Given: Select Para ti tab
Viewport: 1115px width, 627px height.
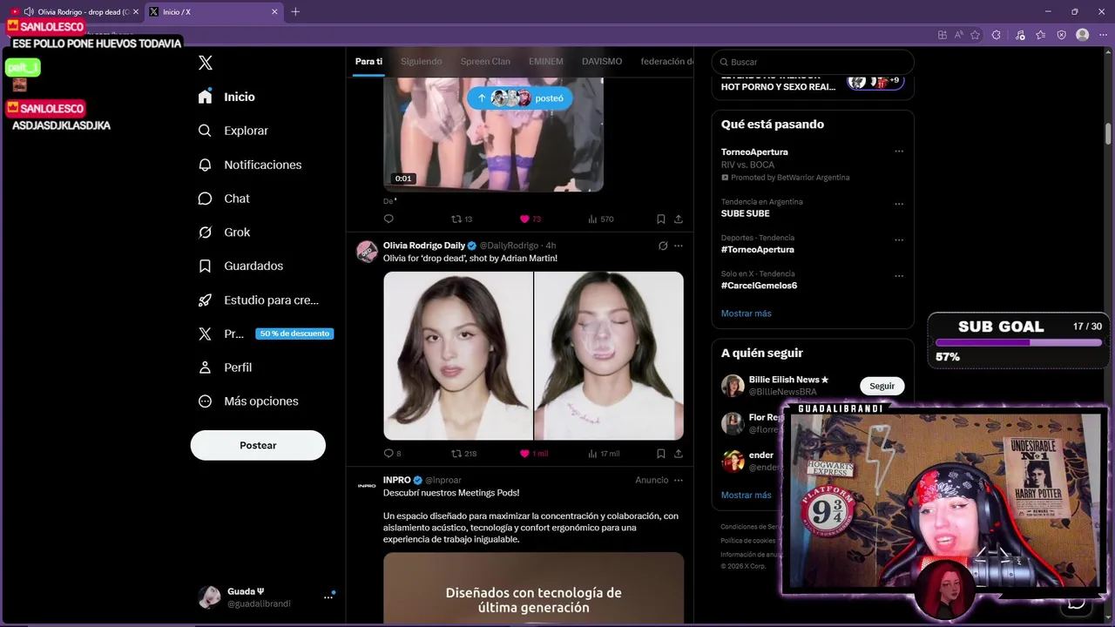Looking at the screenshot, I should 368,62.
